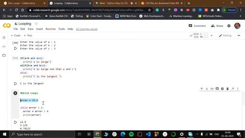Open cell settings gear in cell toolbar
245x138 pixels.
(222, 89)
